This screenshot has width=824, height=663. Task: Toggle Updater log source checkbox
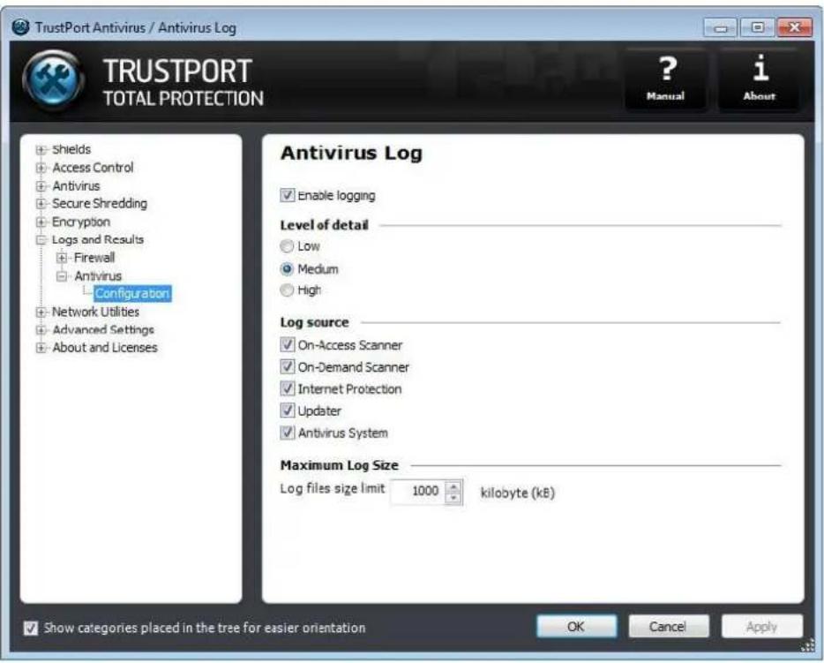click(287, 411)
